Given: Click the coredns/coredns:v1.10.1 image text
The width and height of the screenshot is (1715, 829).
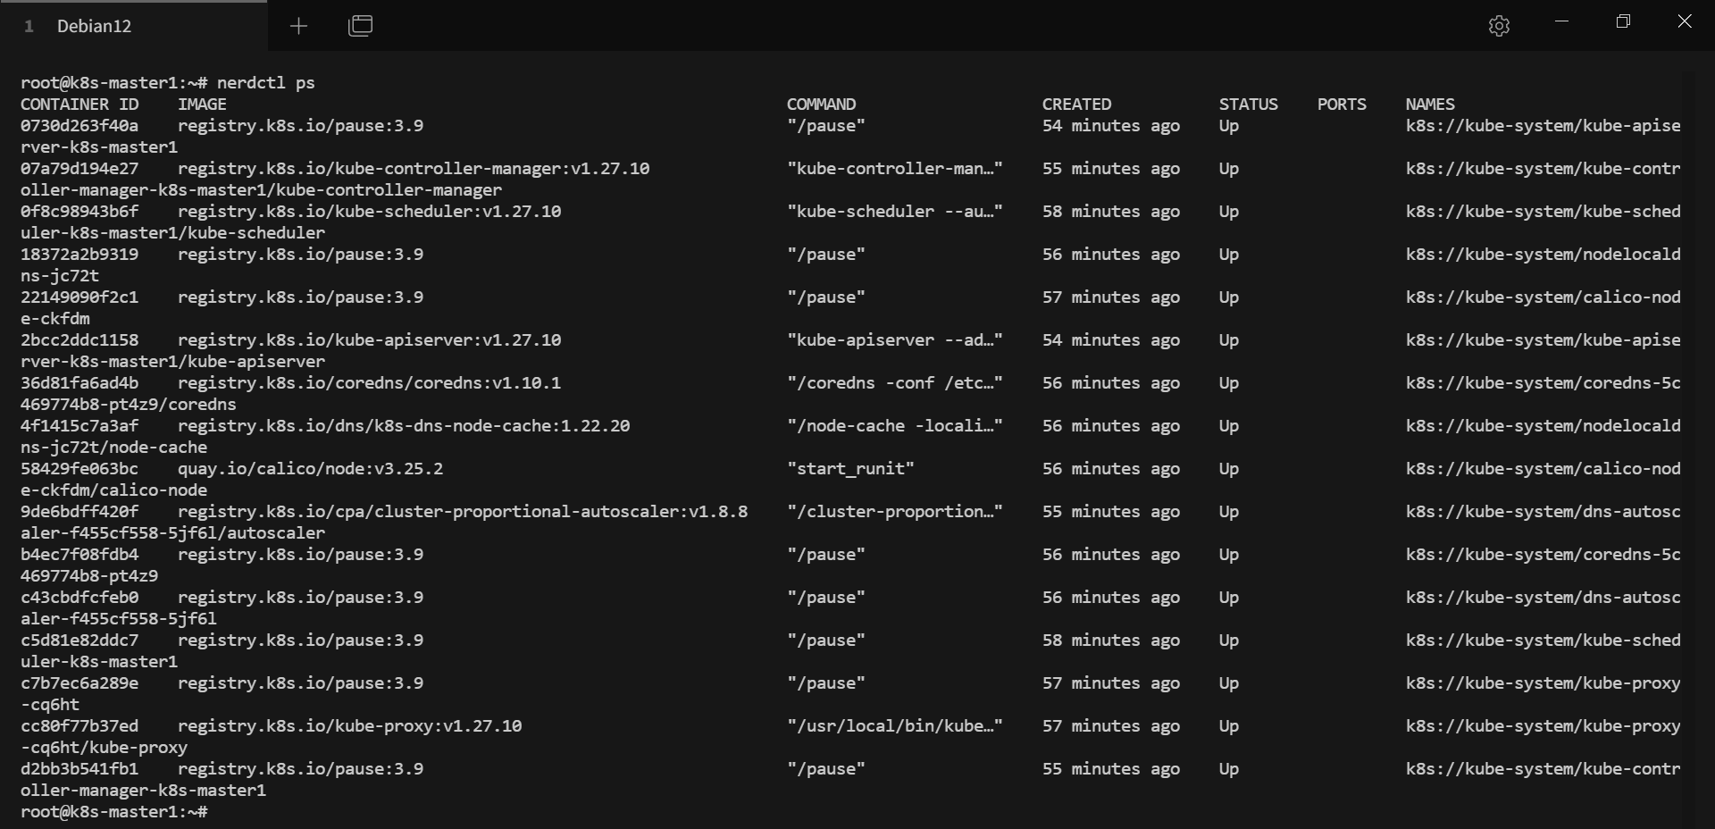Looking at the screenshot, I should pos(369,383).
